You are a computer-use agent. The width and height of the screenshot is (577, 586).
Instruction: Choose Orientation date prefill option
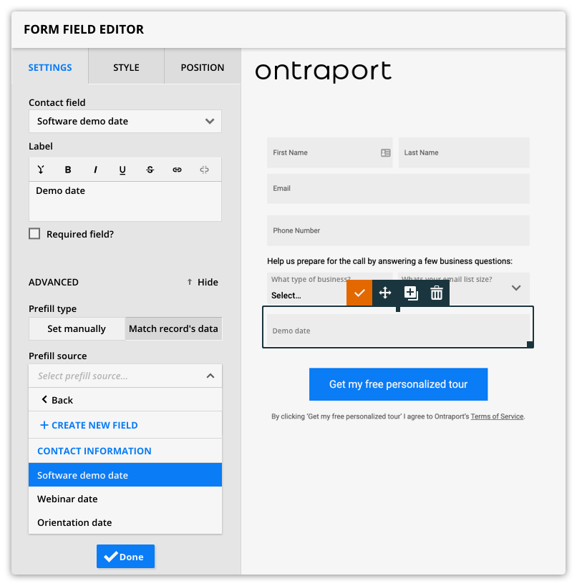tap(125, 522)
